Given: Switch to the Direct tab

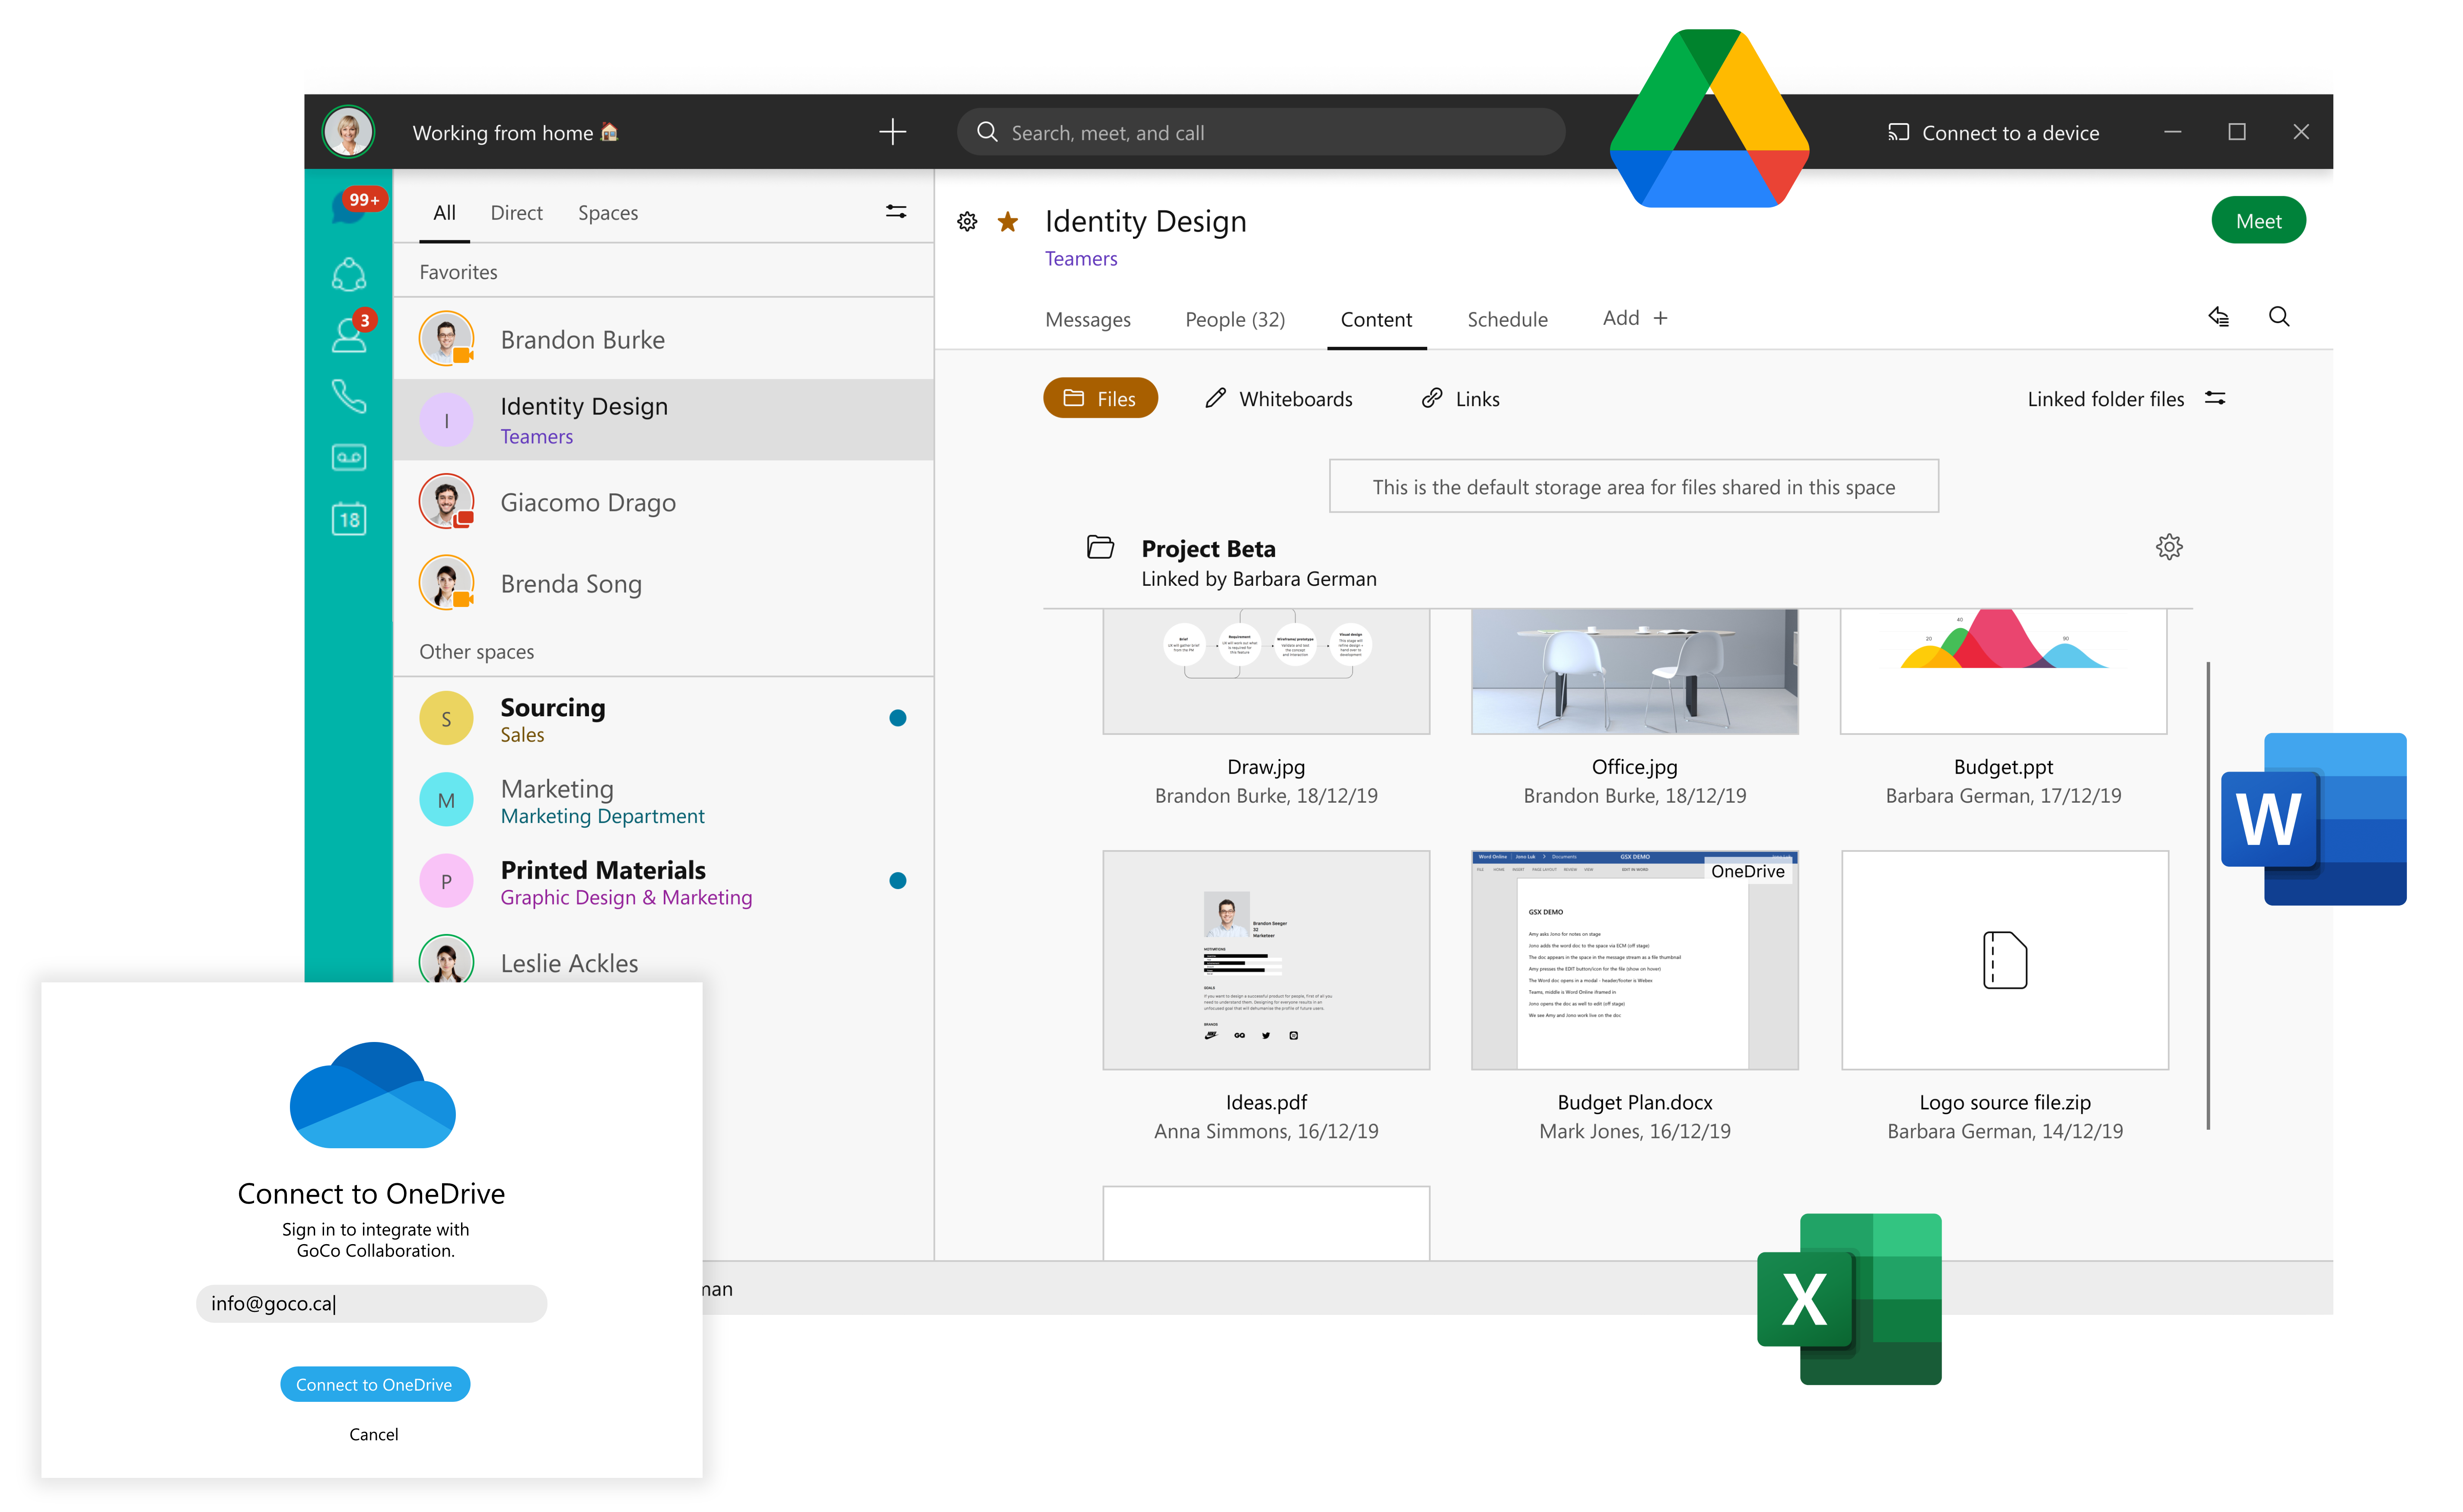Looking at the screenshot, I should coord(516,212).
